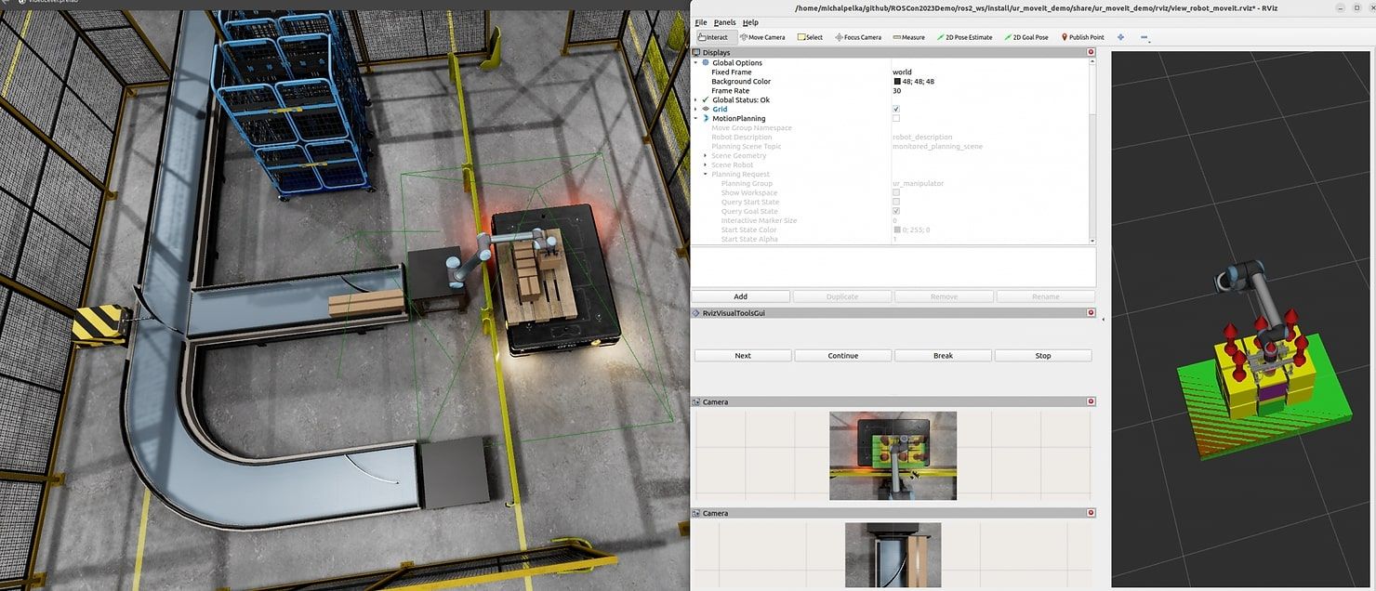Click the 'Interactive Marker Size' row label
Viewport: 1376px width, 591px height.
pos(759,220)
